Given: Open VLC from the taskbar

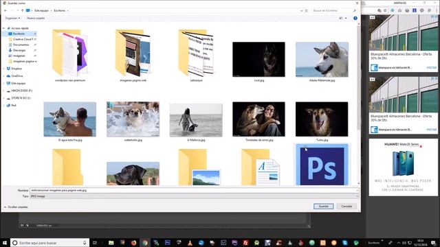Looking at the screenshot, I should [x=190, y=243].
